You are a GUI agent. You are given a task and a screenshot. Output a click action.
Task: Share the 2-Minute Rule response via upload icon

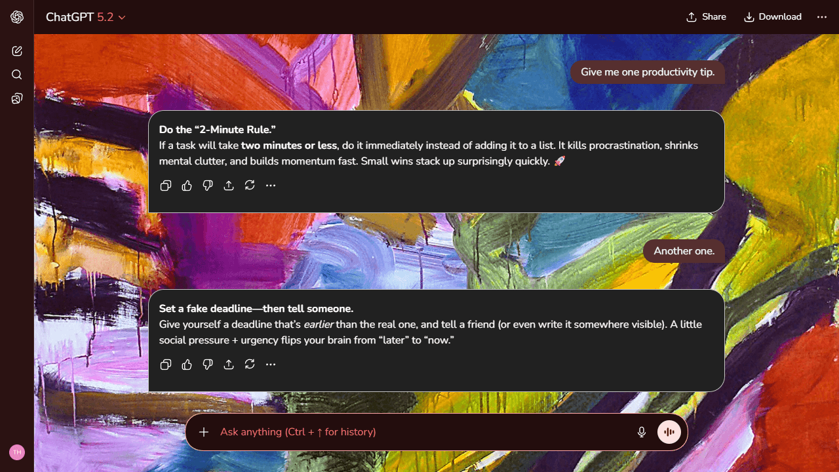click(228, 186)
